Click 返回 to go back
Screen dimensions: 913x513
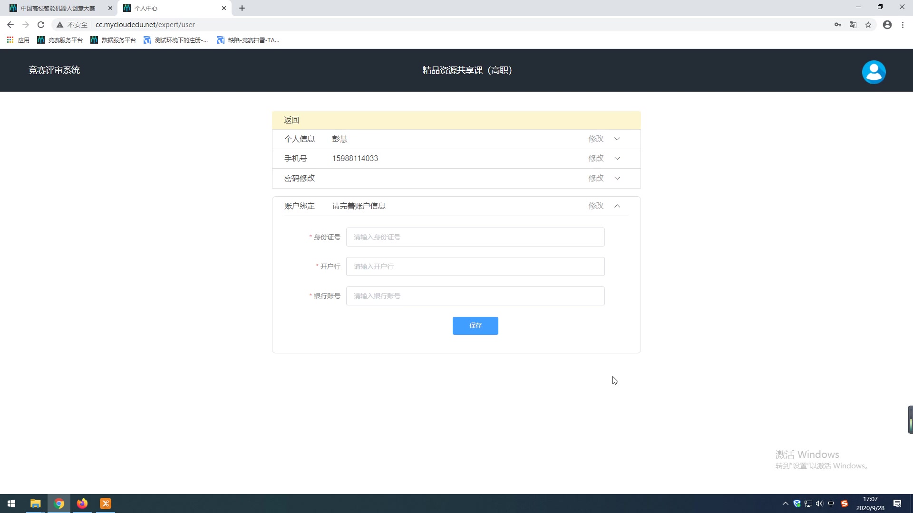pos(291,120)
